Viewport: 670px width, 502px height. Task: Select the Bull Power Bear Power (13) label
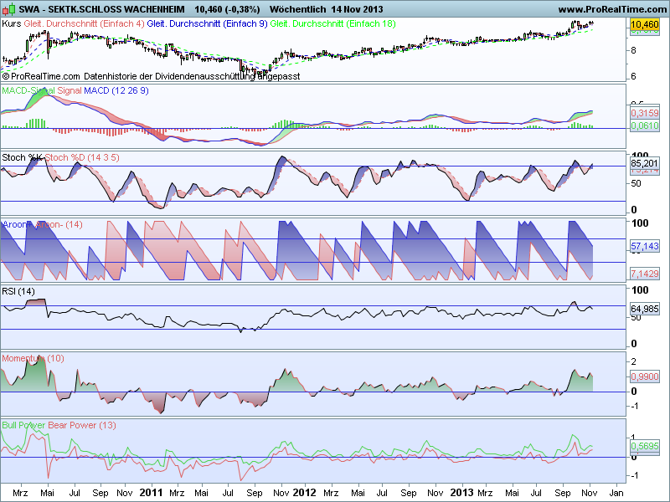point(59,425)
